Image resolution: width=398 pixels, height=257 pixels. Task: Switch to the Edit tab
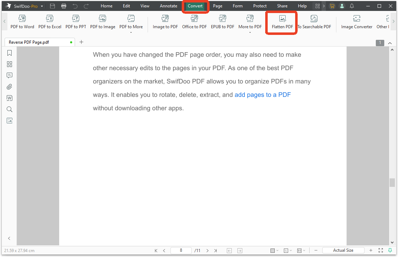click(126, 6)
